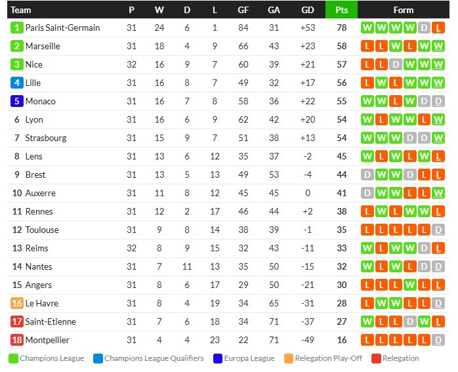The image size is (458, 372).
Task: Click Marseille's green position 2 badge
Action: (16, 46)
